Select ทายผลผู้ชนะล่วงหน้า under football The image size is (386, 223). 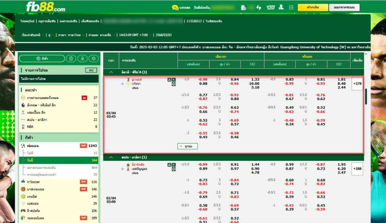coord(59,175)
